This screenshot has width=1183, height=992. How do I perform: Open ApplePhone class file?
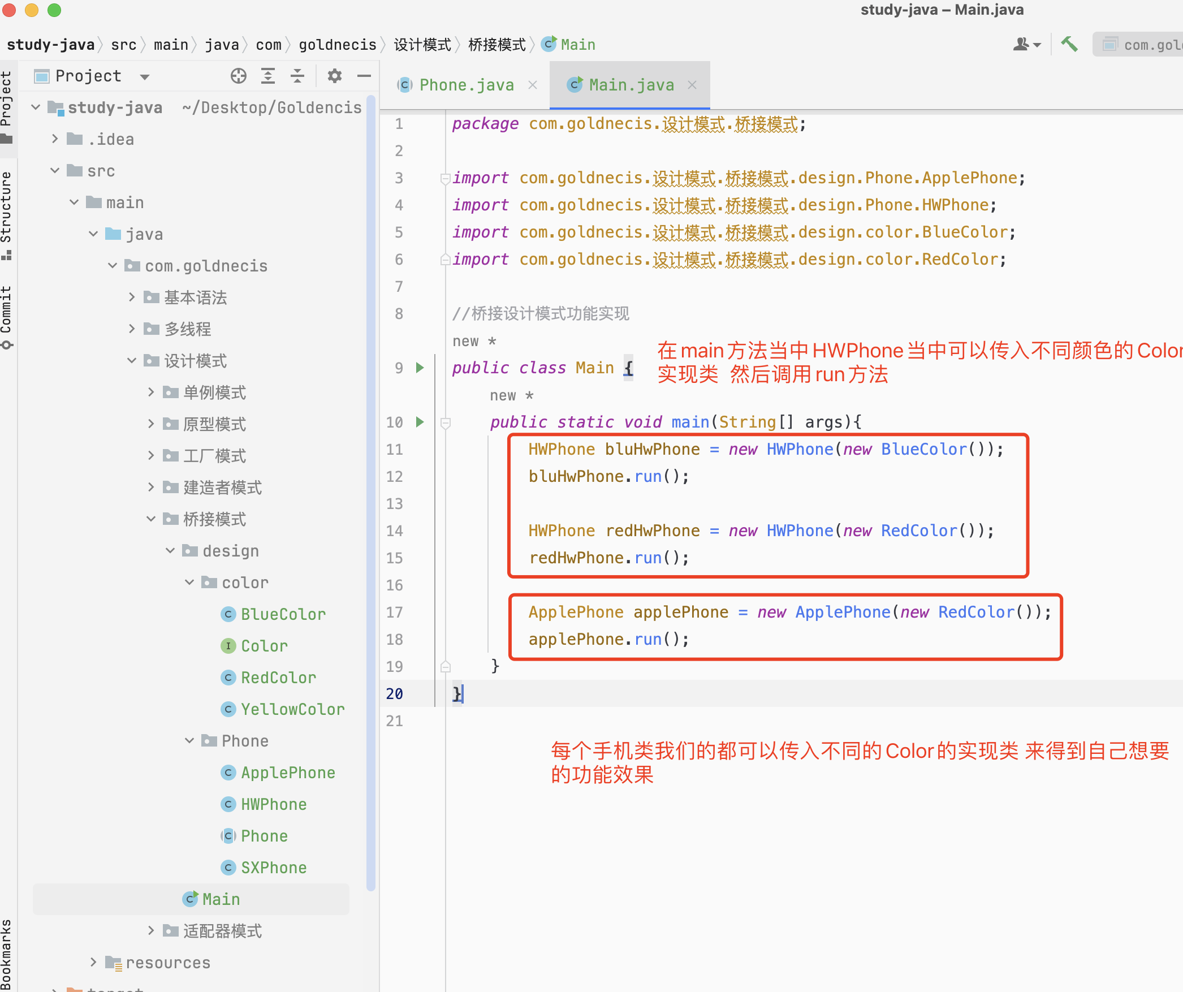tap(278, 773)
